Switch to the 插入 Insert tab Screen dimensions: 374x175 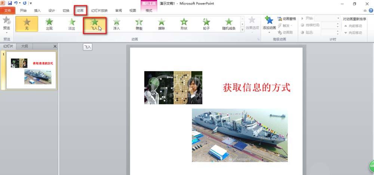coord(37,10)
